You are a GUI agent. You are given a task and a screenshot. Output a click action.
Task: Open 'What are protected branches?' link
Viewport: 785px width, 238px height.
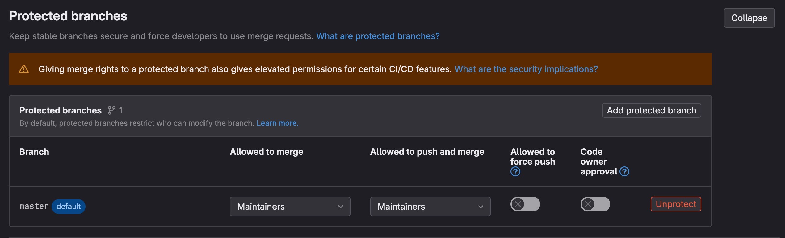(x=378, y=36)
